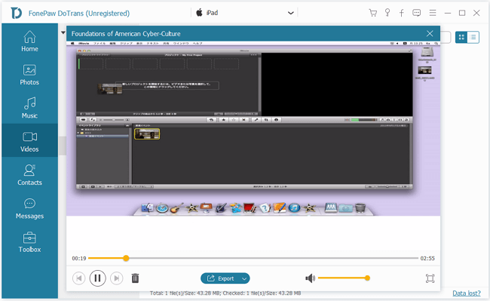Skip to the previous video
Screen dimensions: 490x301
click(78, 278)
